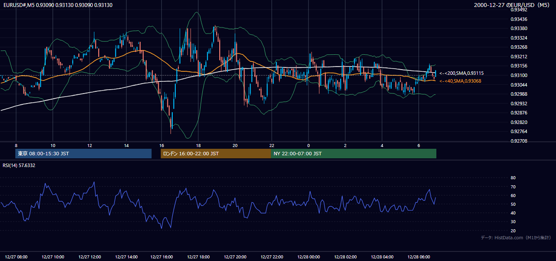Click the hour 16 label under the price chart

pos(162,145)
